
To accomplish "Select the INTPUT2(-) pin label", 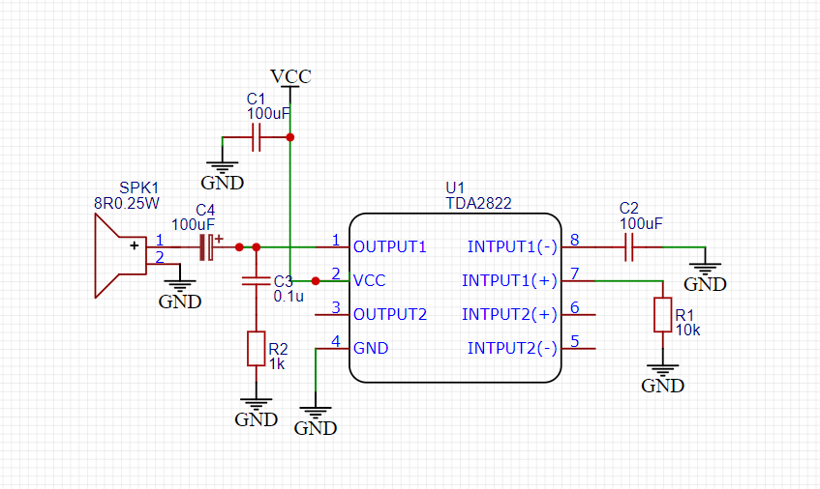I will click(x=512, y=348).
